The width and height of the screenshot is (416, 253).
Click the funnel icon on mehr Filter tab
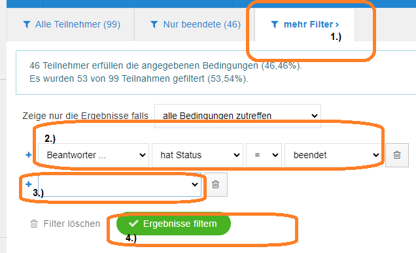pos(275,24)
